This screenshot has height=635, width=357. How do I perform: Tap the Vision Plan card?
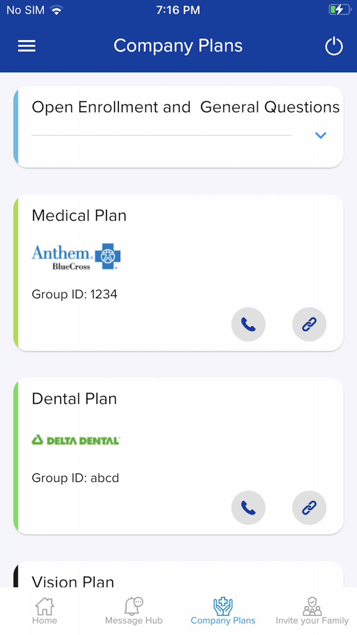[73, 580]
